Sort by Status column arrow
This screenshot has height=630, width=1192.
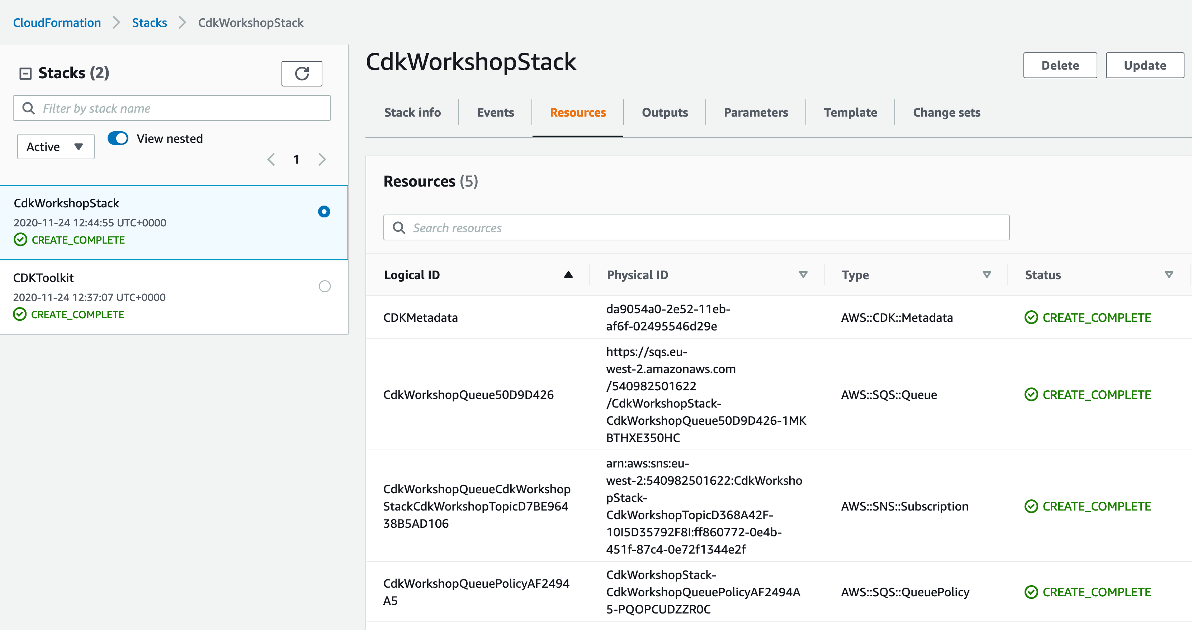pyautogui.click(x=1169, y=275)
